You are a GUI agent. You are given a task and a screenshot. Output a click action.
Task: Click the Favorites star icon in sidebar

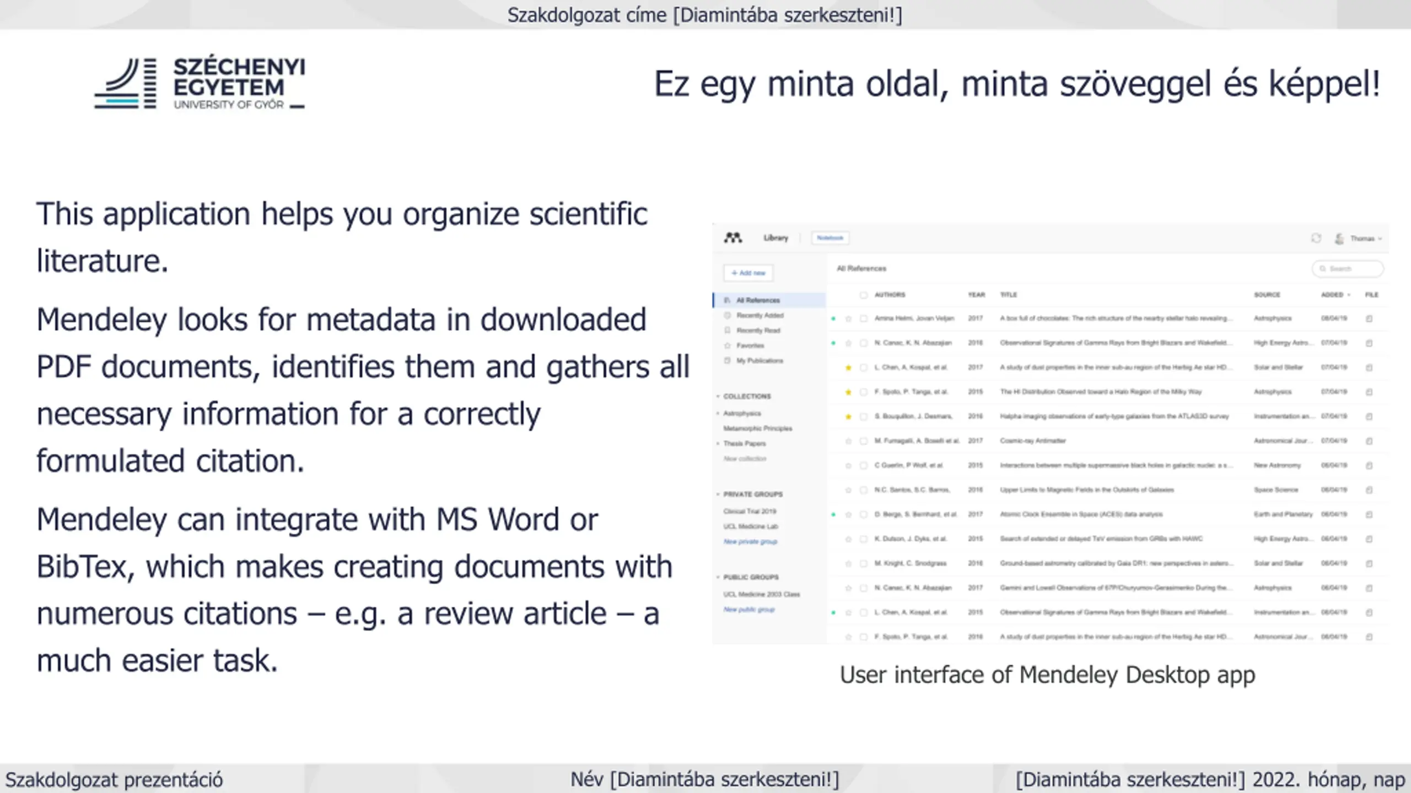[x=727, y=345]
